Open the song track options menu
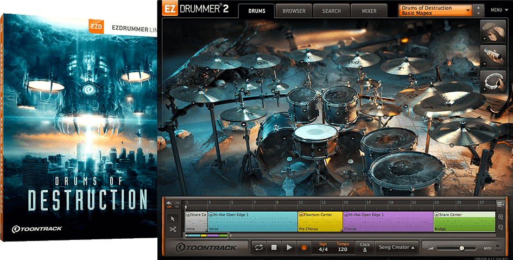 coord(500,205)
